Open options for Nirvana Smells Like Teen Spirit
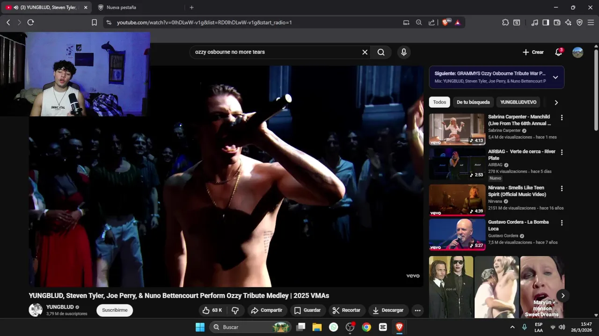Screen dimensions: 599x336 click(x=562, y=189)
